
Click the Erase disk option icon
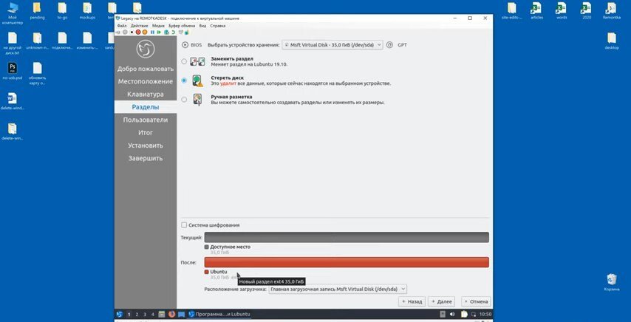click(197, 80)
